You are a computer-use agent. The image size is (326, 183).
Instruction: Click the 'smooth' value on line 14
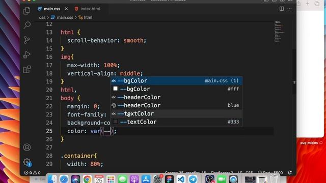click(x=133, y=41)
